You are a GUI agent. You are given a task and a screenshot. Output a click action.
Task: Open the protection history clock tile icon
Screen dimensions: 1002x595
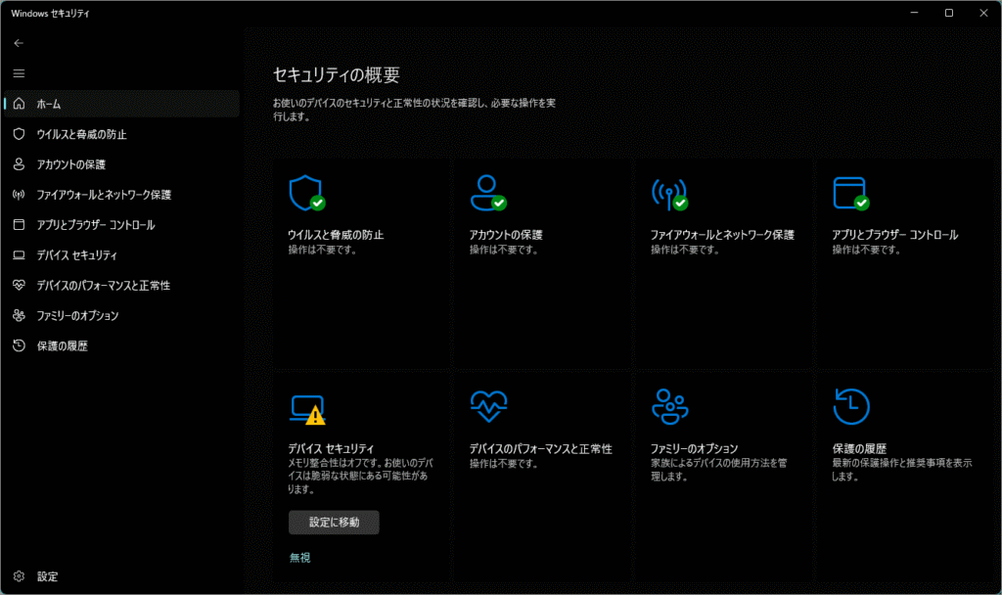point(850,405)
